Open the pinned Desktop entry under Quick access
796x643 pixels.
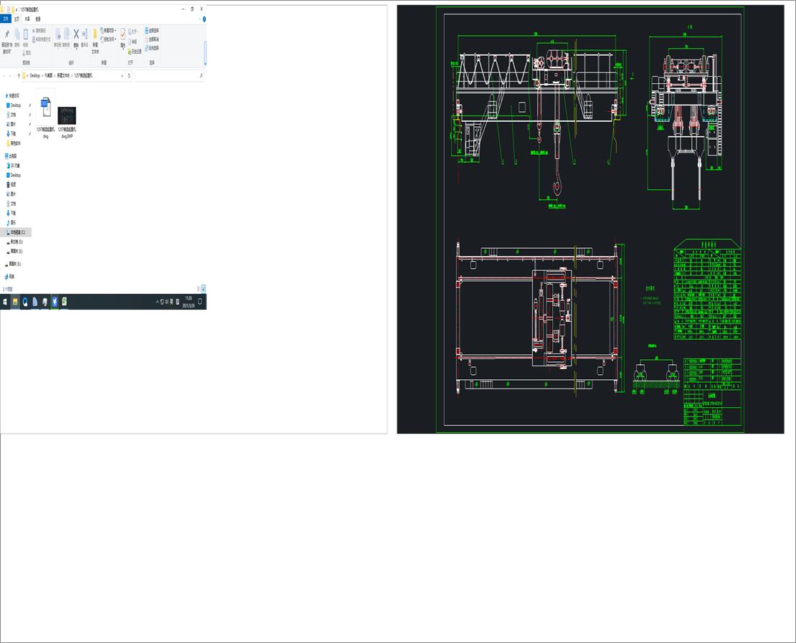(x=14, y=105)
